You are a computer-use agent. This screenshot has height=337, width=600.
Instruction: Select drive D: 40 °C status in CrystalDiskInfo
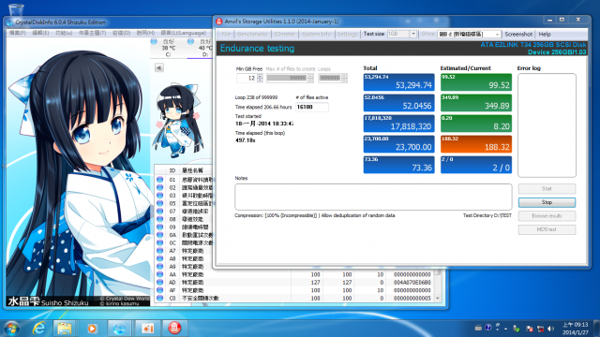tap(201, 48)
